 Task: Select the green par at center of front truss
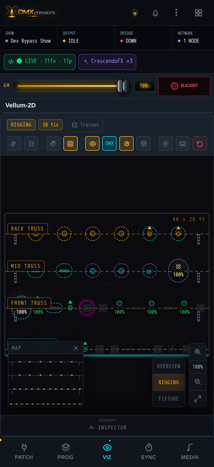(x=119, y=307)
